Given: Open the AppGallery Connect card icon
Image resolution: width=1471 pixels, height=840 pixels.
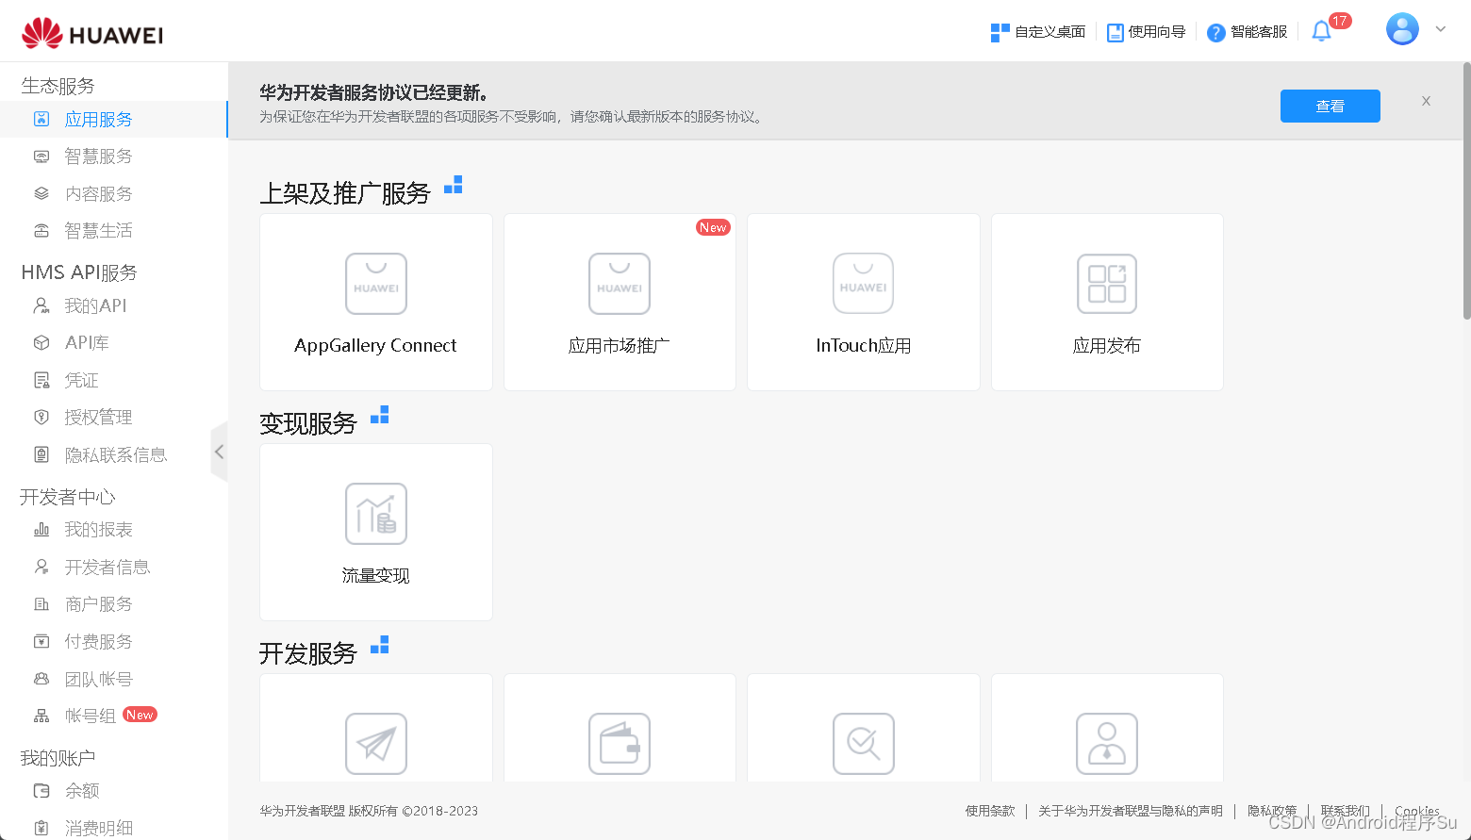Looking at the screenshot, I should (x=376, y=284).
